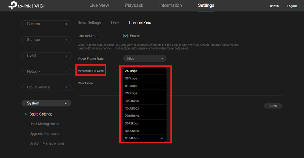The image size is (304, 158).
Task: Choose 4096kbps bit rate option
Action: pos(145,131)
